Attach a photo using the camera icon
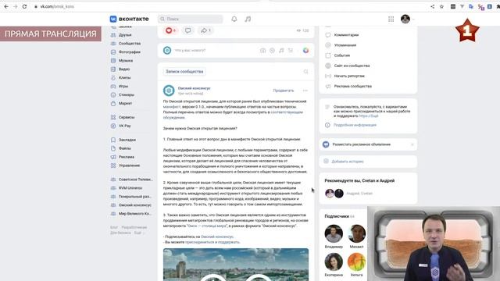This screenshot has height=281, width=500. (262, 50)
